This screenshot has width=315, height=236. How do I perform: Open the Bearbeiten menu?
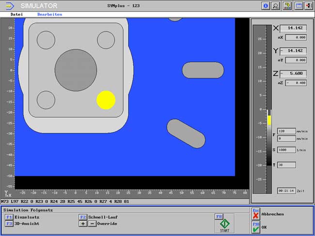[x=49, y=15]
